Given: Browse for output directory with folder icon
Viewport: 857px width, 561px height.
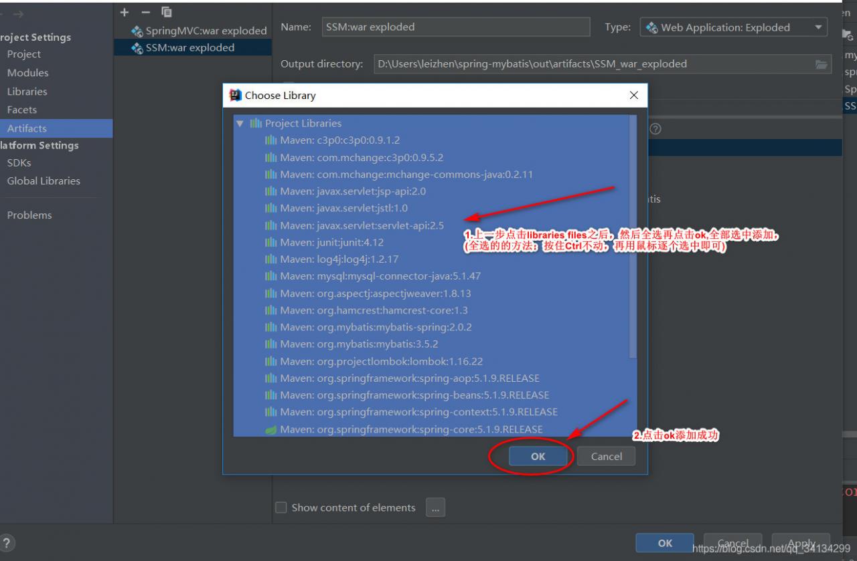Looking at the screenshot, I should (x=822, y=64).
